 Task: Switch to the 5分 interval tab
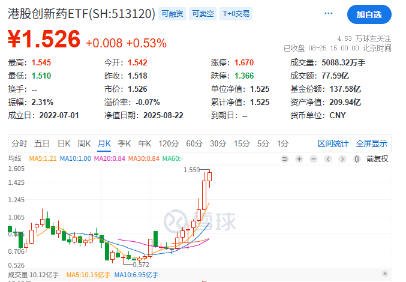[x=263, y=143]
